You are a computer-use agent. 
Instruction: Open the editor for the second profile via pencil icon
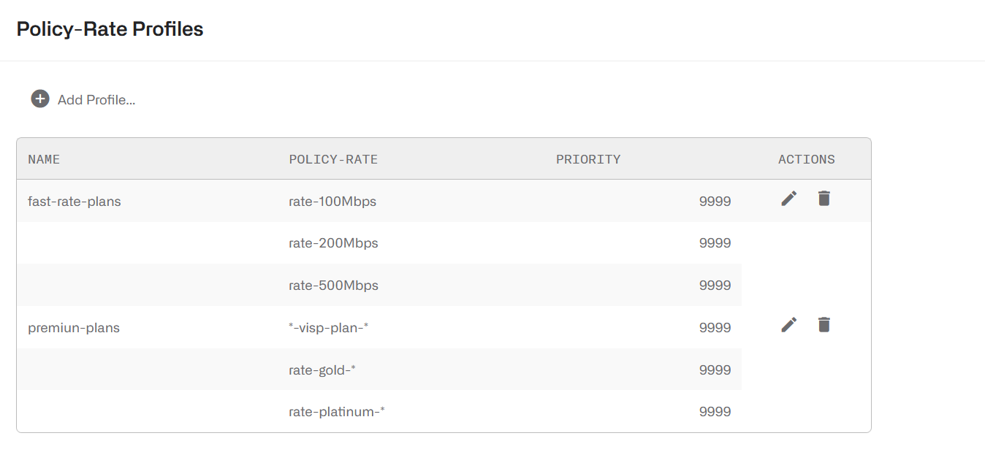(x=788, y=324)
